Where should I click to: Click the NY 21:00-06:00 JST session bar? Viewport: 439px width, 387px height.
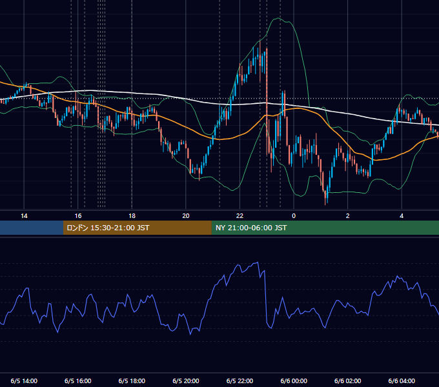pyautogui.click(x=325, y=228)
